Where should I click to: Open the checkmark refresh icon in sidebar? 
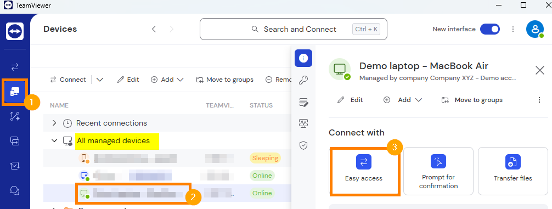(x=15, y=166)
